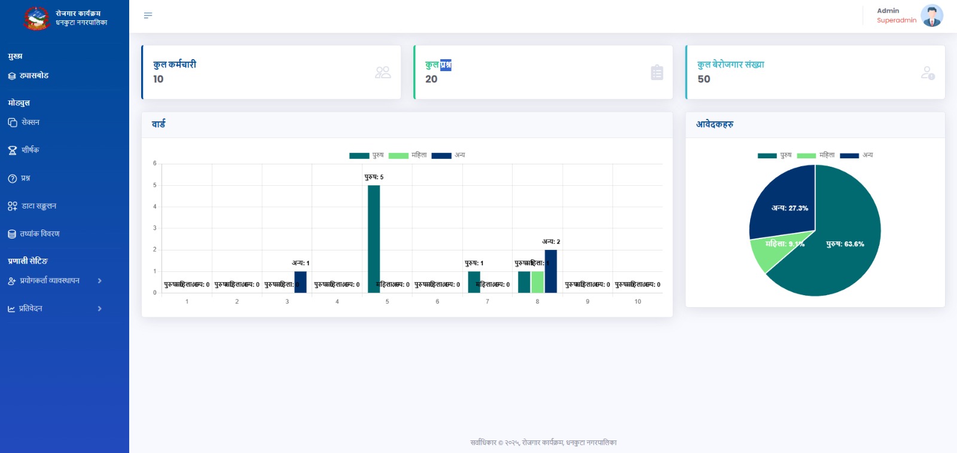957x453 pixels.
Task: Toggle पुरुष series in bar chart legend
Action: tap(366, 155)
